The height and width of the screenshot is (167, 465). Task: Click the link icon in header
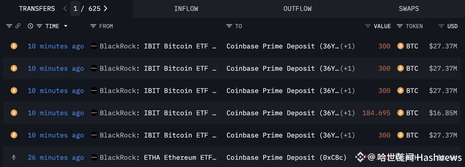click(x=18, y=26)
